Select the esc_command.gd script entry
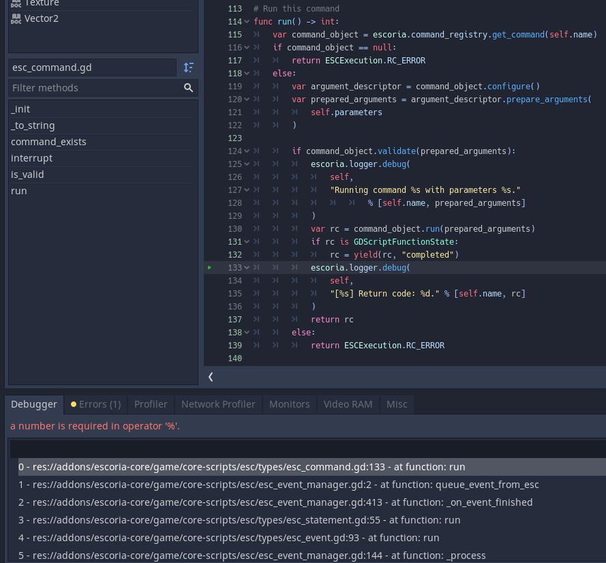Screen dimensions: 606x563 93,67
